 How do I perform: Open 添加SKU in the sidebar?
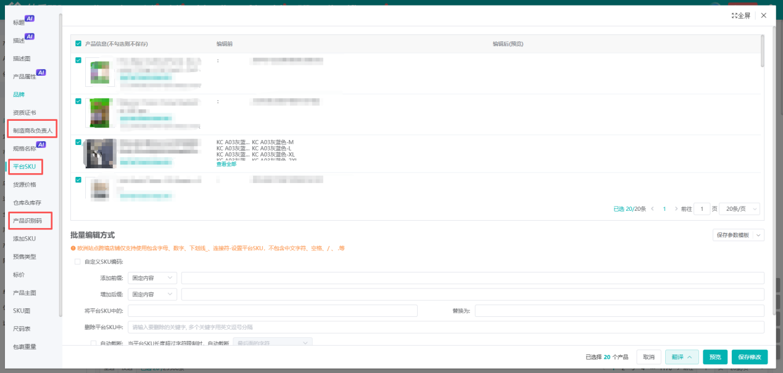[24, 239]
